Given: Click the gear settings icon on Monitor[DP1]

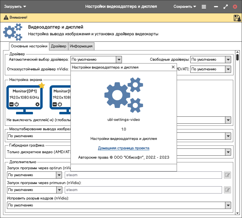Looking at the screenshot, I should [38, 104].
